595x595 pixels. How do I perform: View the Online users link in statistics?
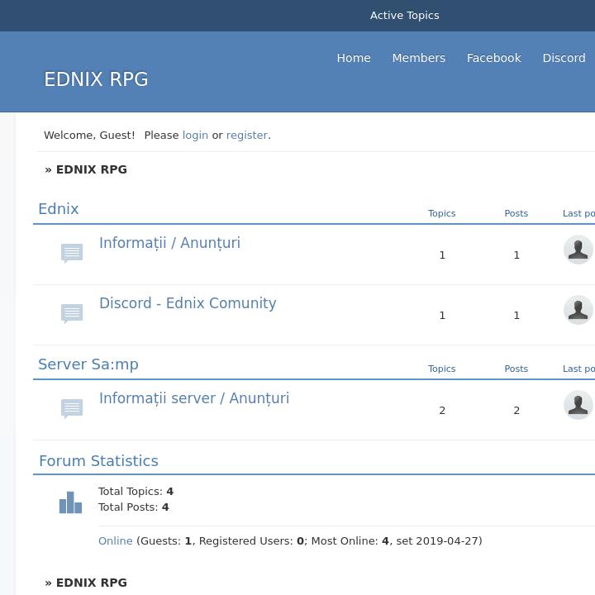(x=116, y=541)
